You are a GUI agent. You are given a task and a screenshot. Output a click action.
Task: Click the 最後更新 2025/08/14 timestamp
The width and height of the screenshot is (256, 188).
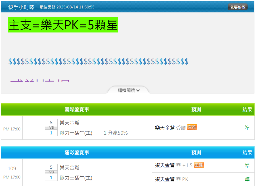[x=67, y=7]
